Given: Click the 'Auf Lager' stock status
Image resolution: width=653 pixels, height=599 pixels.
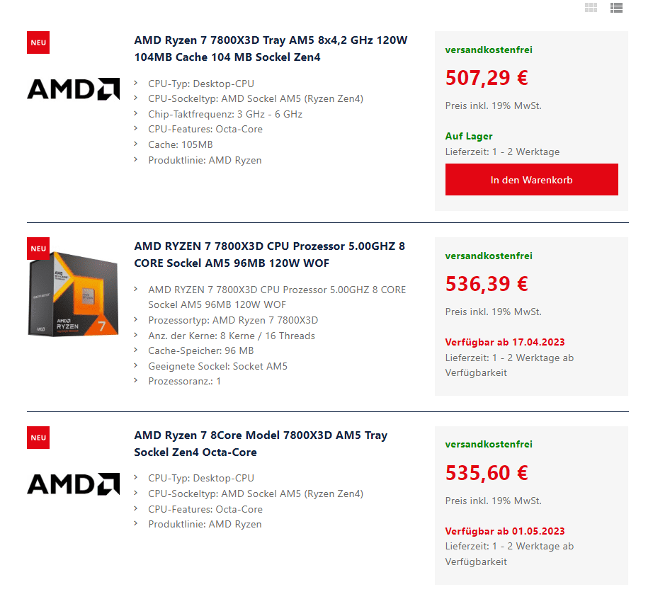Looking at the screenshot, I should point(469,136).
